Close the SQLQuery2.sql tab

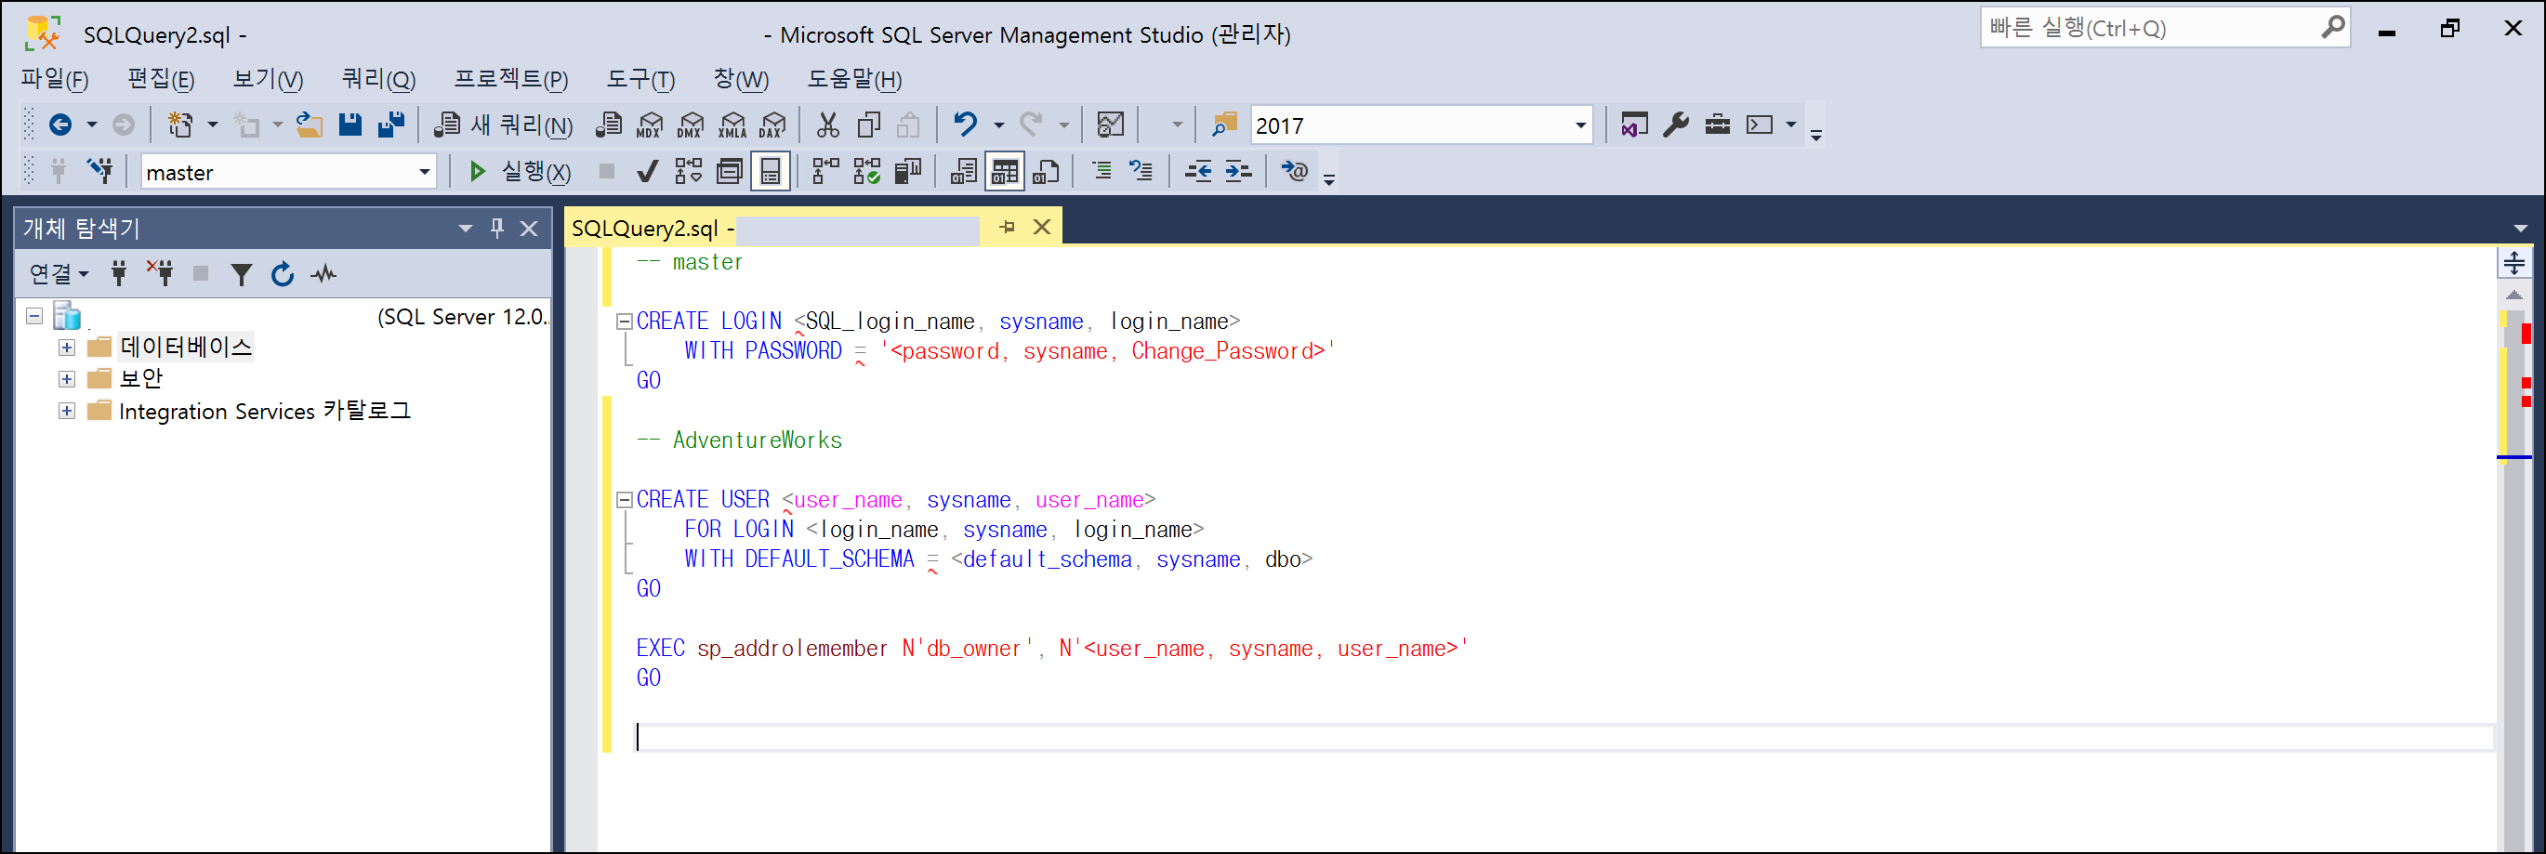1042,228
